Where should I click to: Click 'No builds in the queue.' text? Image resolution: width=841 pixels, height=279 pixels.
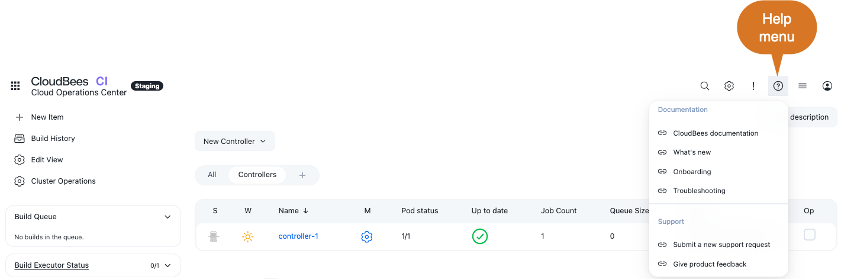click(49, 237)
